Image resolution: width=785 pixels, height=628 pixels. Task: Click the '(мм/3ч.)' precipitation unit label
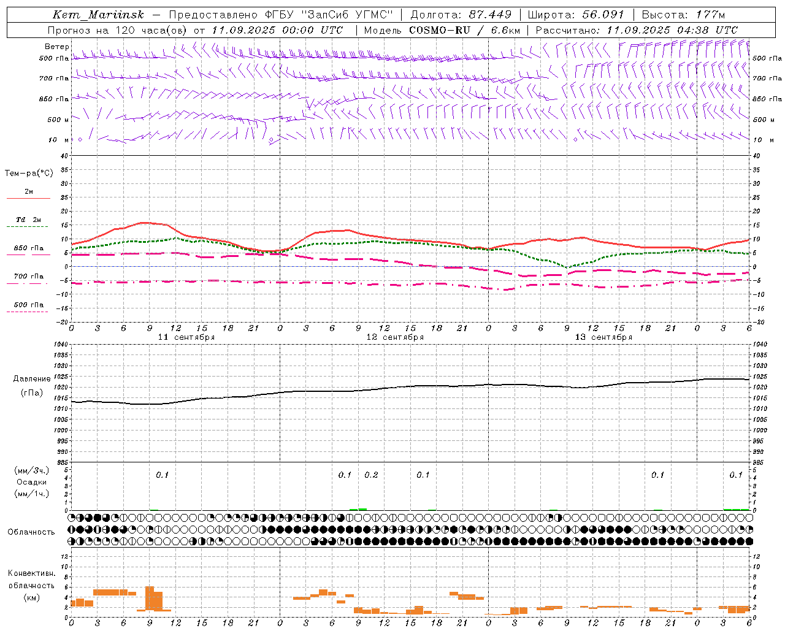tap(32, 470)
